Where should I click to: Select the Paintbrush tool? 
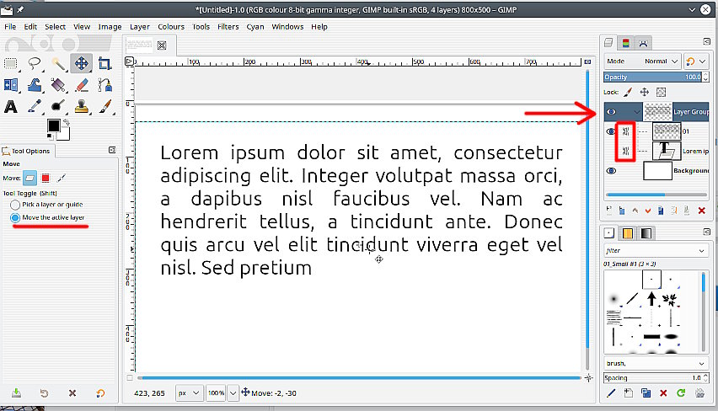coord(104,107)
